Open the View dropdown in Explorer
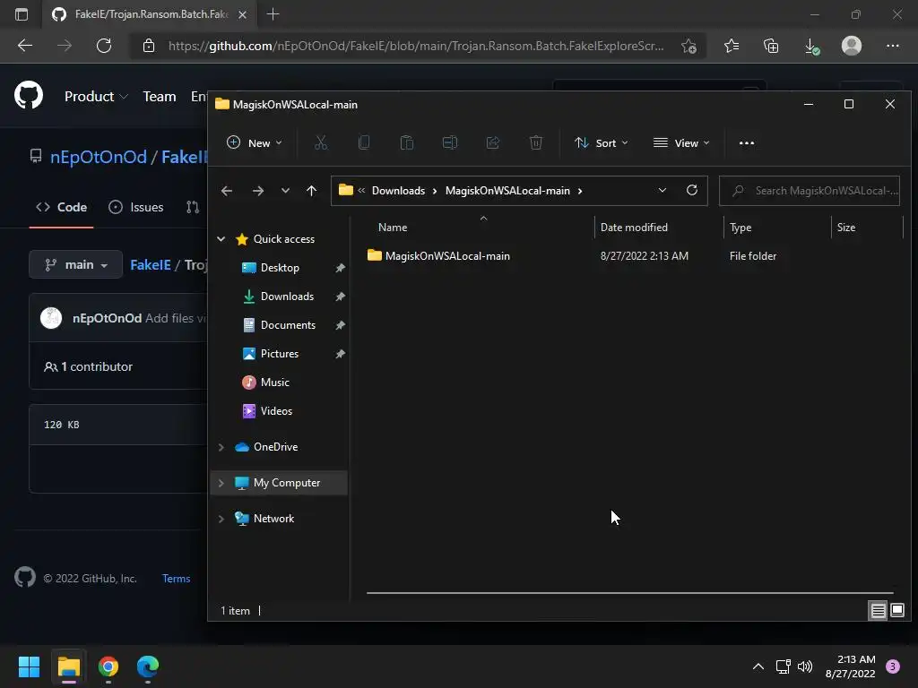This screenshot has width=918, height=688. click(681, 142)
